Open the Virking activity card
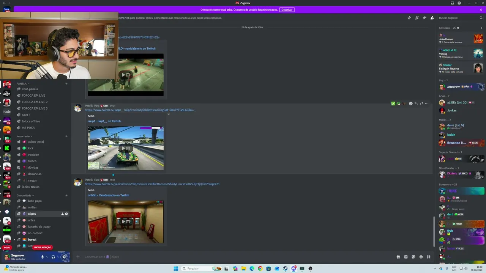The height and width of the screenshot is (273, 486). (x=461, y=53)
